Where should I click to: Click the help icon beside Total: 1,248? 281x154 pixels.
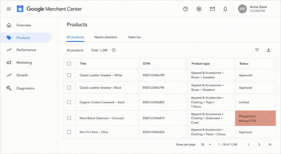(x=114, y=50)
